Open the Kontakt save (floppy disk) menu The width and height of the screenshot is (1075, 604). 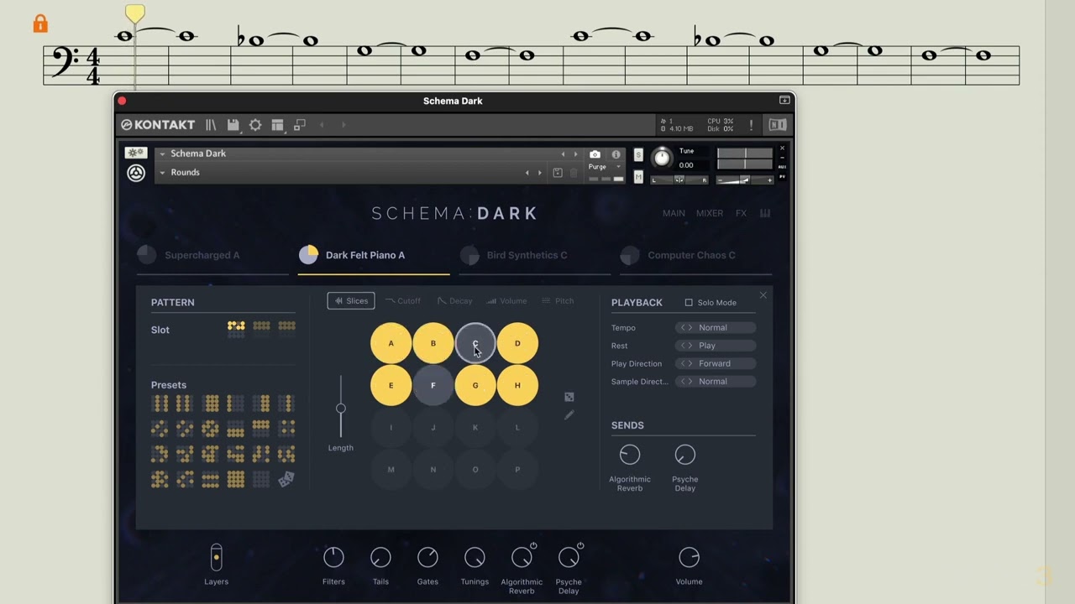(233, 125)
